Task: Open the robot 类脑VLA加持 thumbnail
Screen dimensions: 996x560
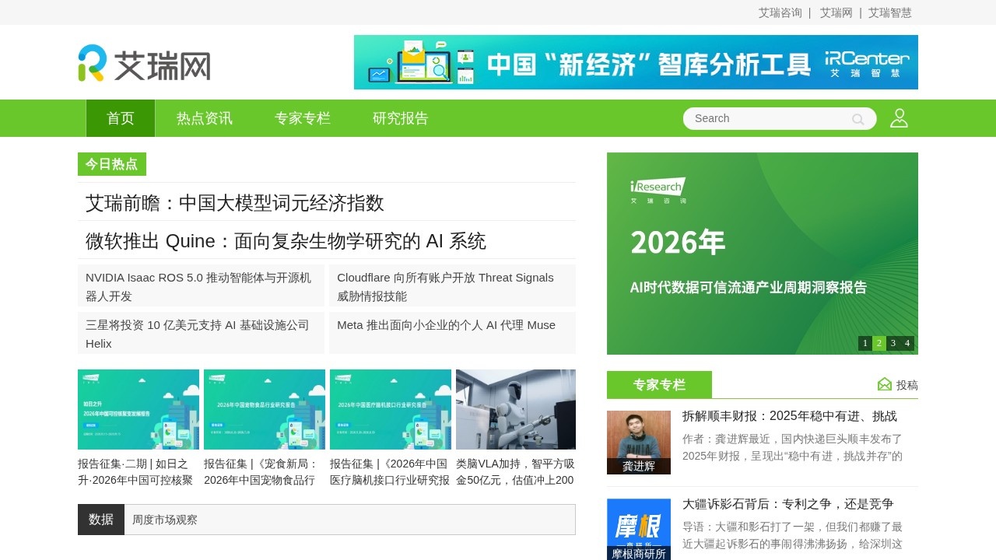Action: tap(516, 409)
